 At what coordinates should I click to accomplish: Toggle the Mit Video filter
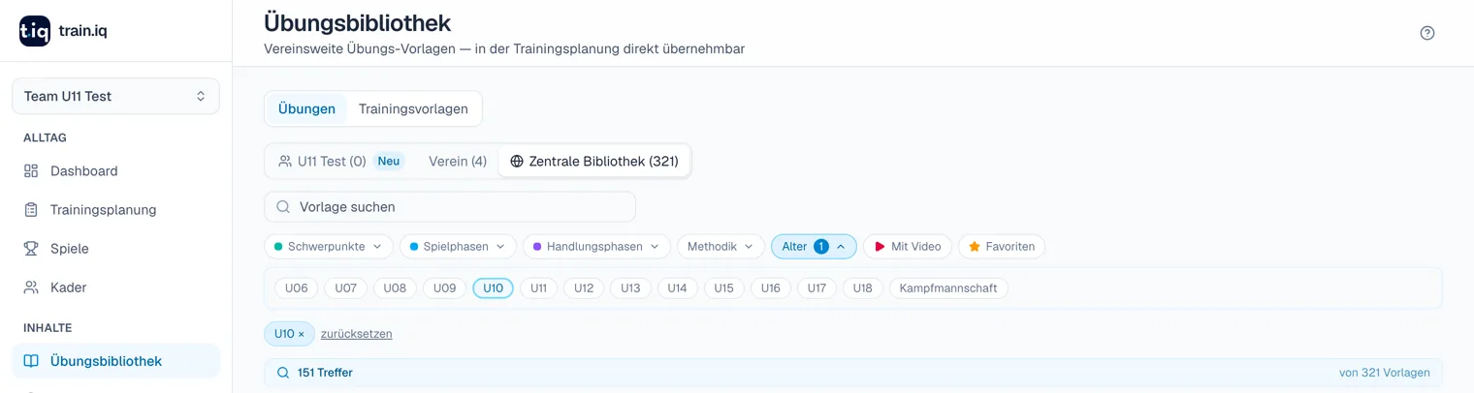click(908, 247)
